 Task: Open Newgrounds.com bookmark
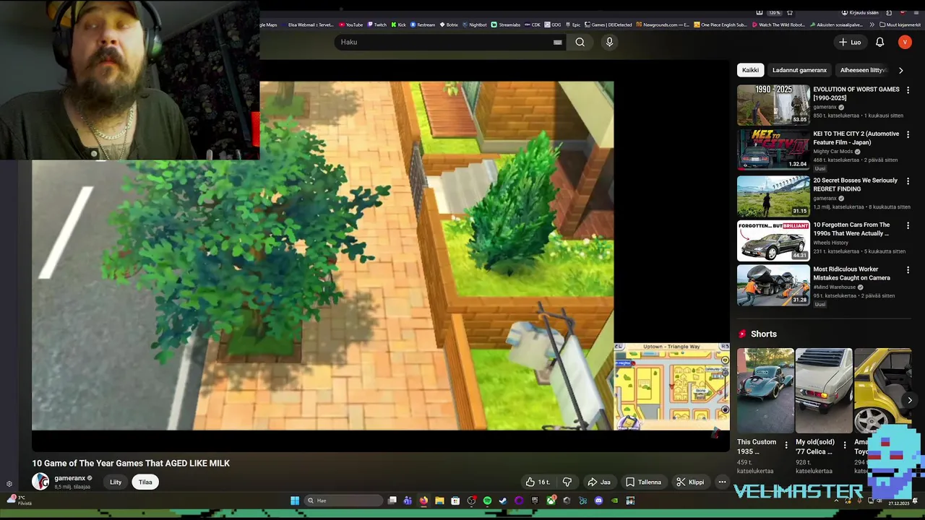point(663,25)
